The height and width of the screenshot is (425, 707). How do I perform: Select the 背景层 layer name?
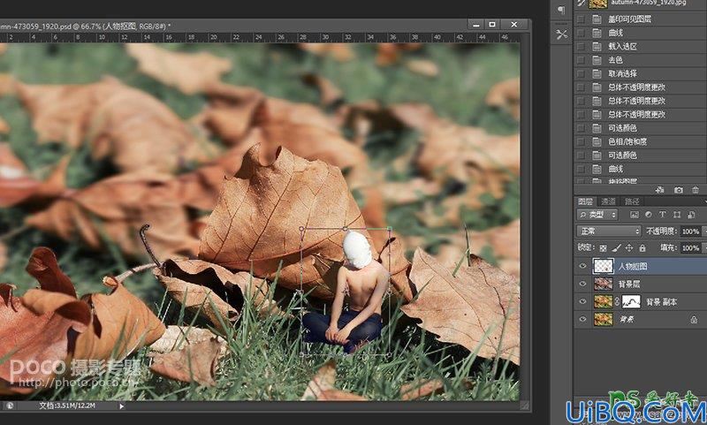point(629,284)
